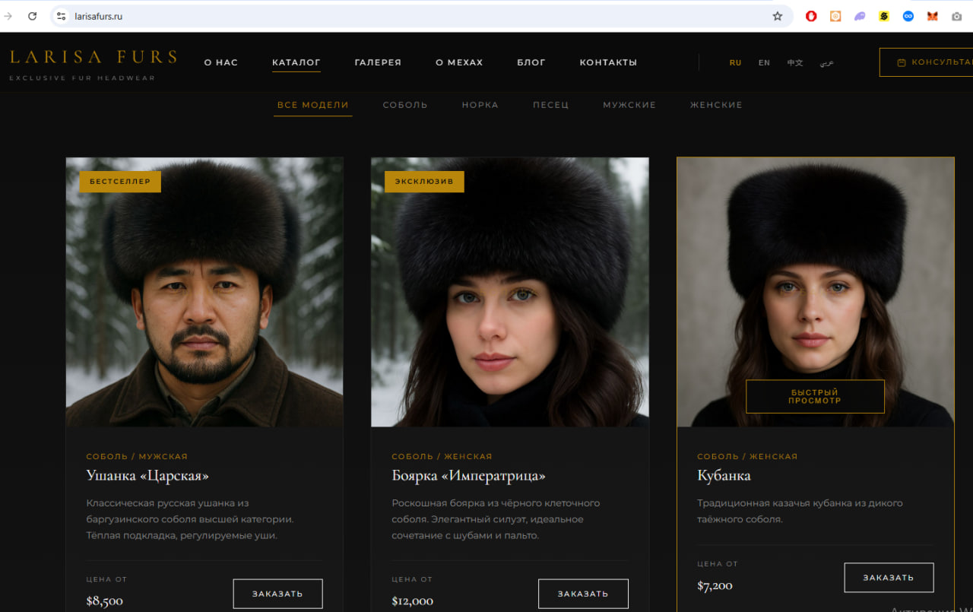The height and width of the screenshot is (612, 973).
Task: Select RU language option
Action: pyautogui.click(x=735, y=62)
